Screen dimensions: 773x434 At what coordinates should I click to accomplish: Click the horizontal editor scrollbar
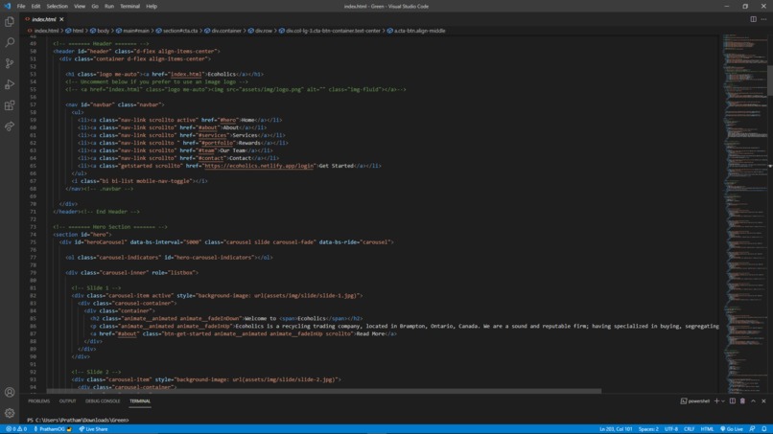click(324, 391)
